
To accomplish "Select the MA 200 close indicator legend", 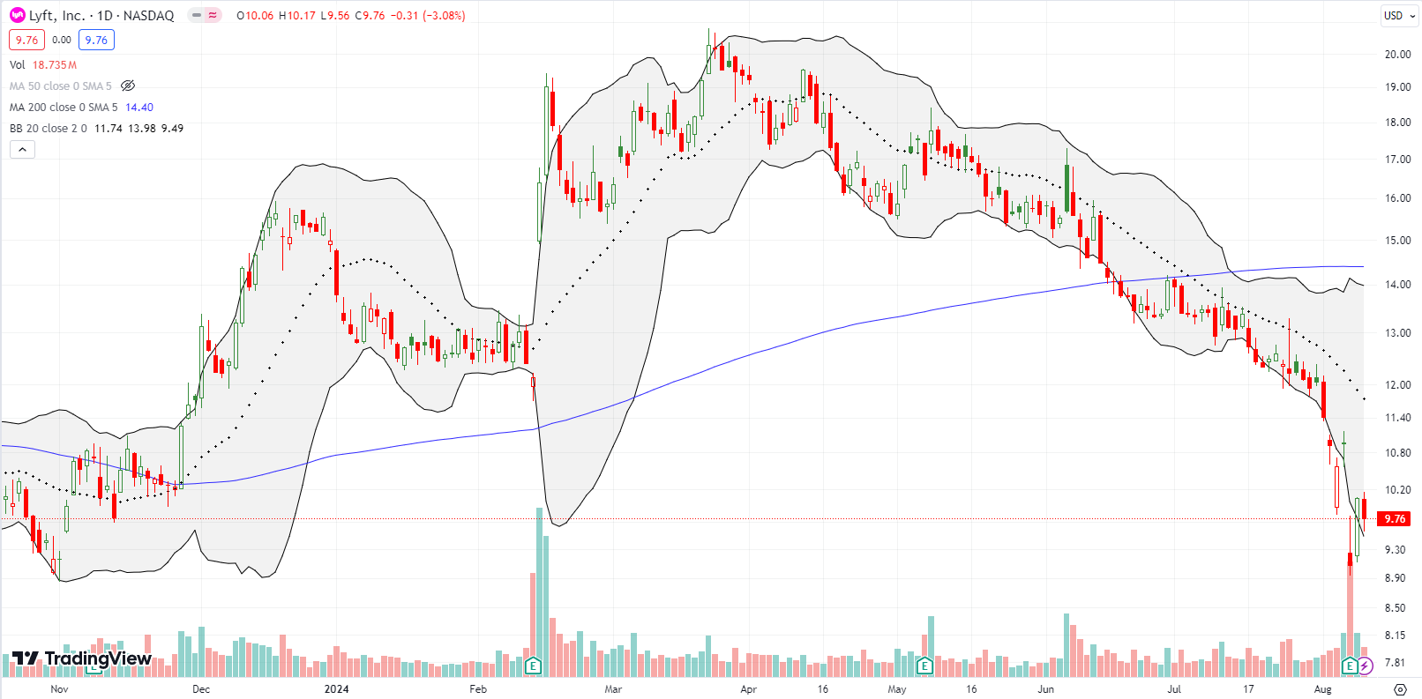I will click(x=64, y=107).
